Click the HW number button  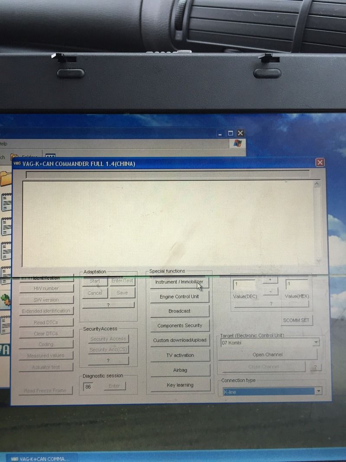point(46,289)
